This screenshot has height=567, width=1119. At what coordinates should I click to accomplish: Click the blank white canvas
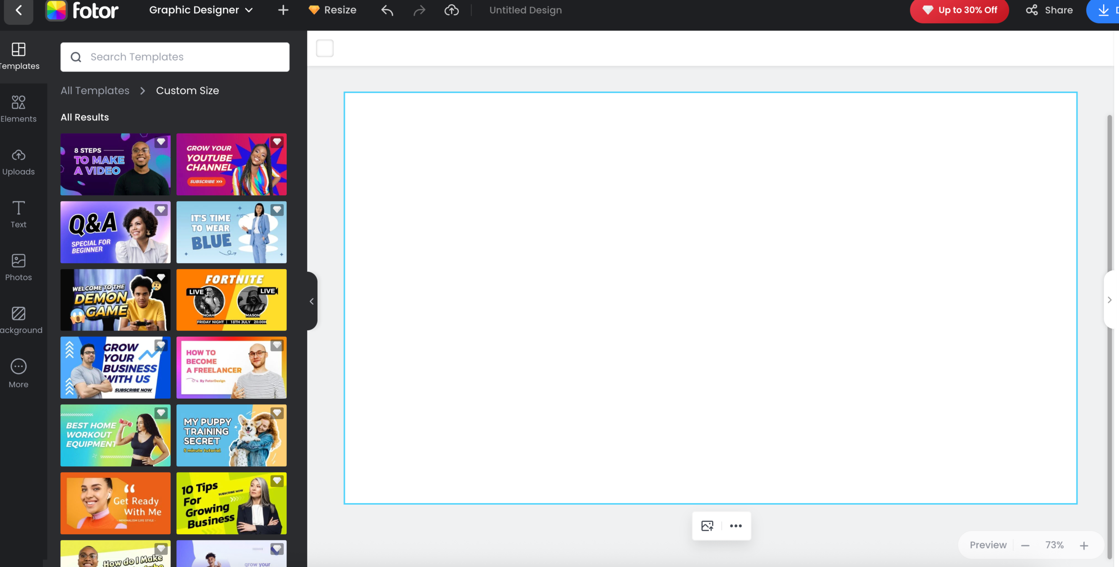pyautogui.click(x=710, y=298)
